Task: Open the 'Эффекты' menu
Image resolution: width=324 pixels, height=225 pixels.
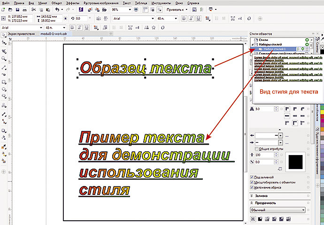Action: click(x=72, y=3)
